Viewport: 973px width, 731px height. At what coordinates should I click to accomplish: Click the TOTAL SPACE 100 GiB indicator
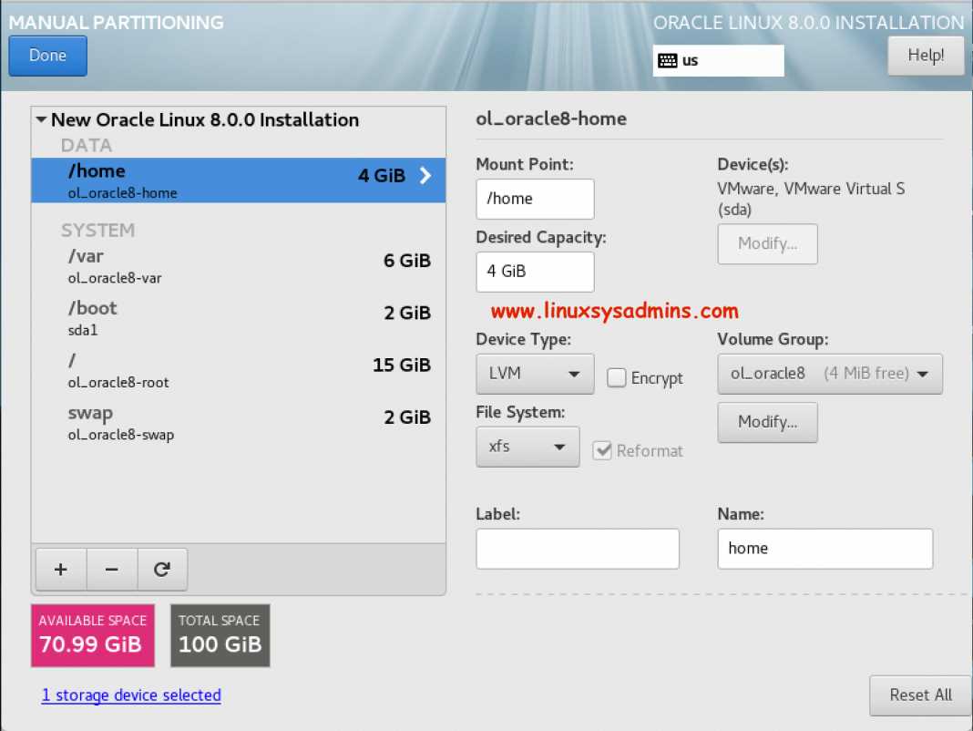tap(220, 634)
